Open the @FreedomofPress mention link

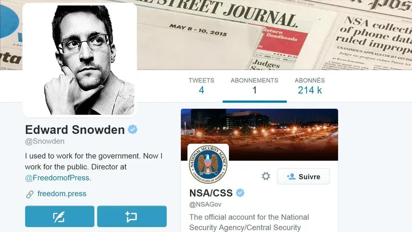click(57, 178)
